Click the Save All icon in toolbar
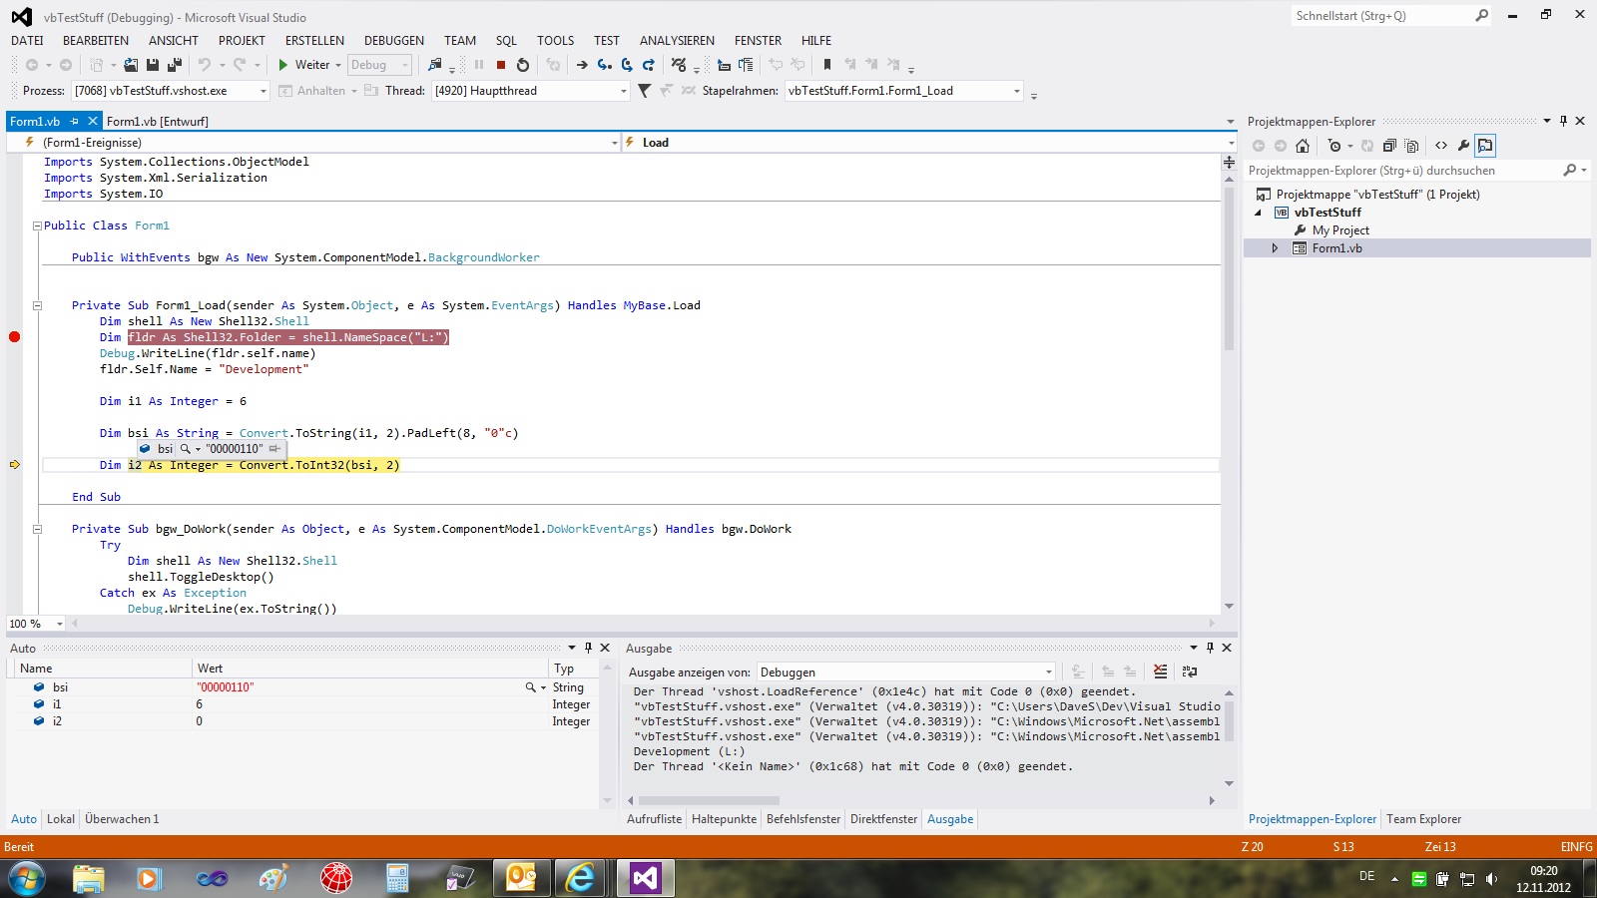 point(174,65)
